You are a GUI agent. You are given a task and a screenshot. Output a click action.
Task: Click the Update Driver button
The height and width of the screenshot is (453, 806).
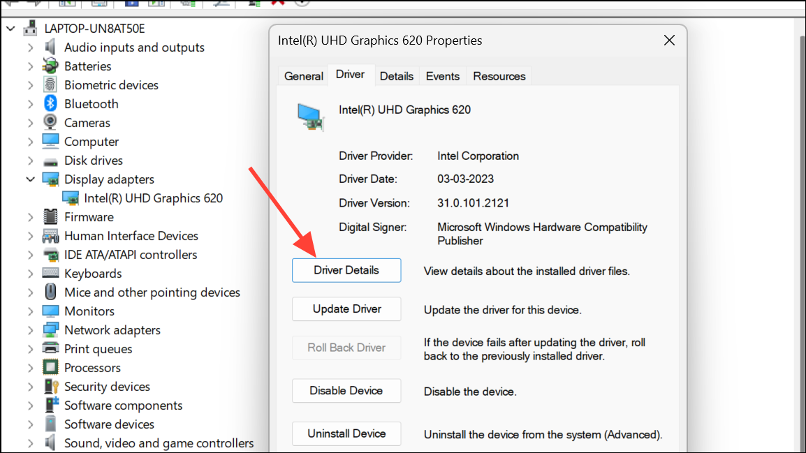346,309
